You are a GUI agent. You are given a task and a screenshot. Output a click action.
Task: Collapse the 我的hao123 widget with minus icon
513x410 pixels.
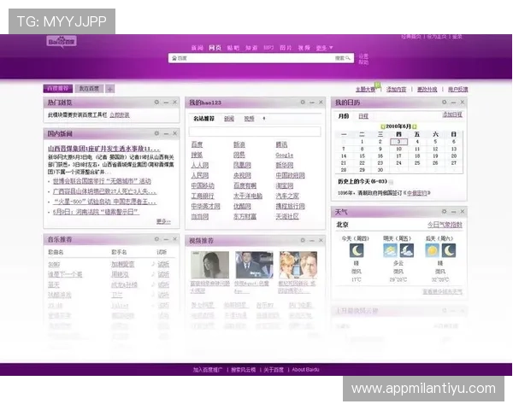pos(312,102)
